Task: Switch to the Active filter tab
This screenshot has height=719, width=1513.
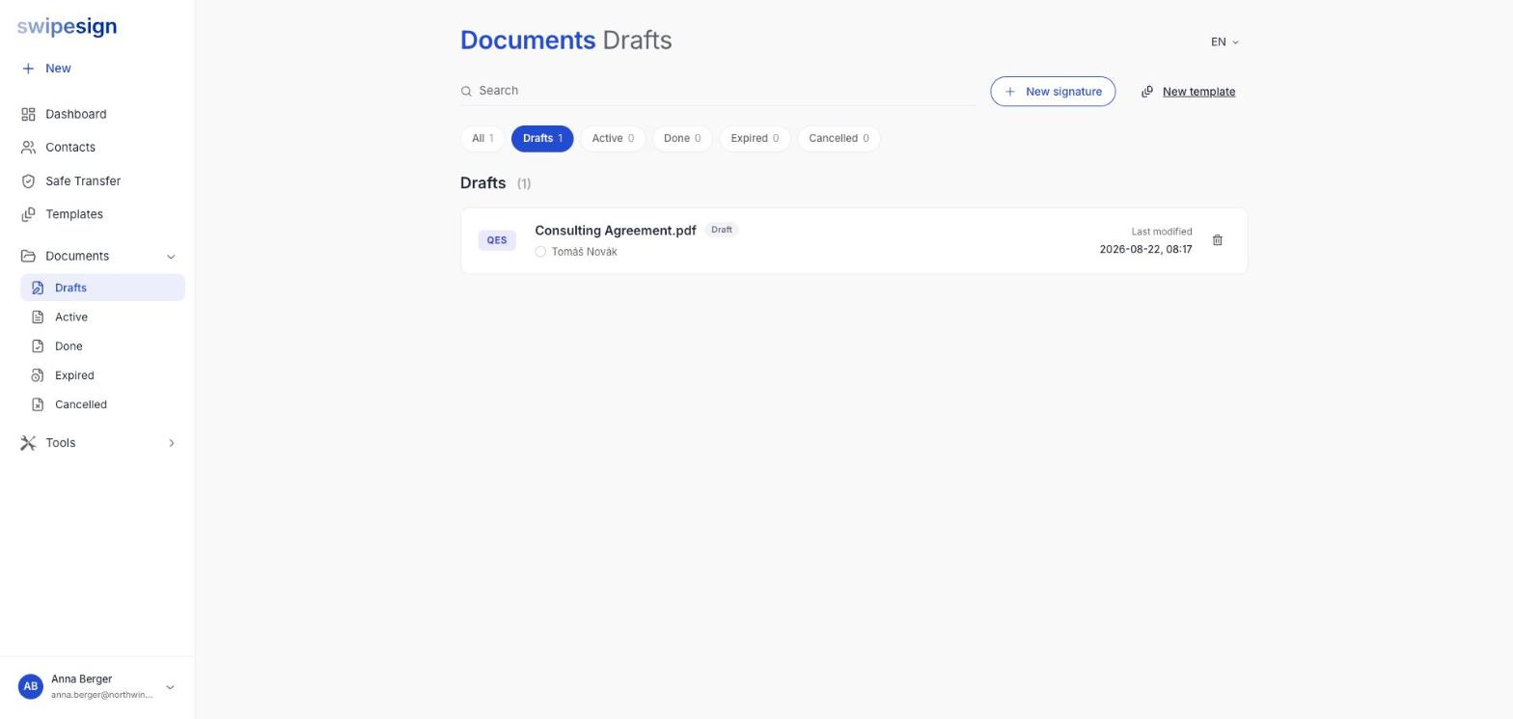Action: coord(613,139)
